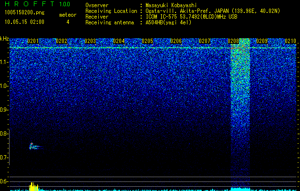Click the date stamp 10.05.15 02:00

point(24,21)
